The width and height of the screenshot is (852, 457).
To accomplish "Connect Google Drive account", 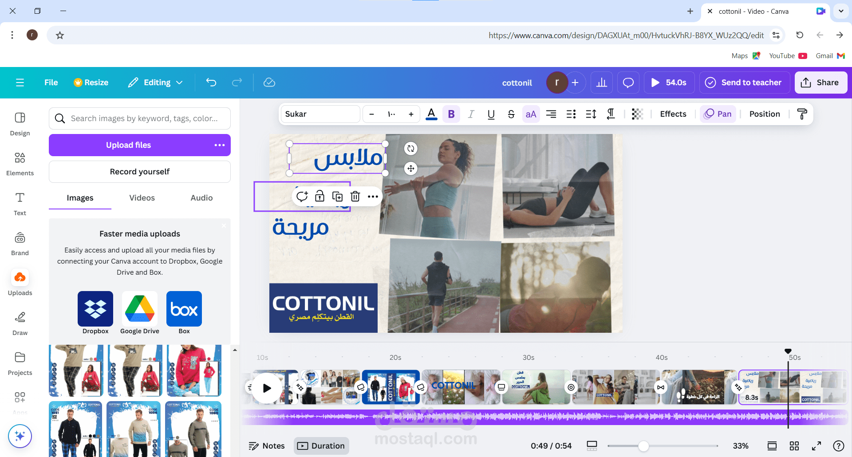I will 140,312.
